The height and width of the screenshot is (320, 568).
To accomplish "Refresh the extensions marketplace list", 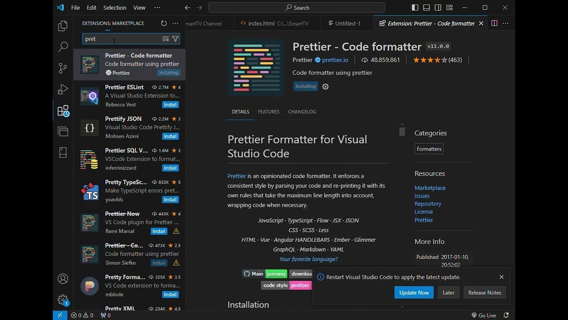I will pos(164,23).
